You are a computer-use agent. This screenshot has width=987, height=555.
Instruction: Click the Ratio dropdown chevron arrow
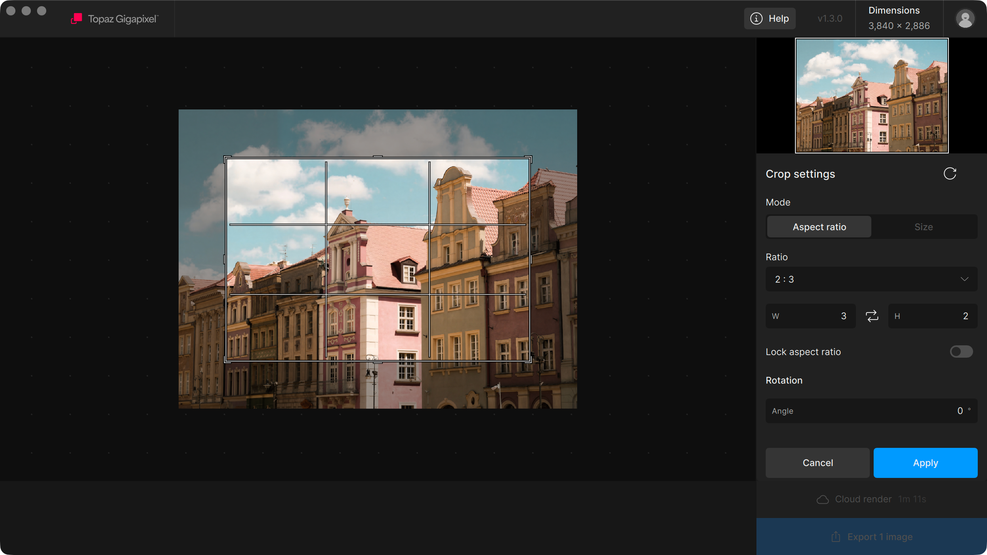(x=964, y=279)
